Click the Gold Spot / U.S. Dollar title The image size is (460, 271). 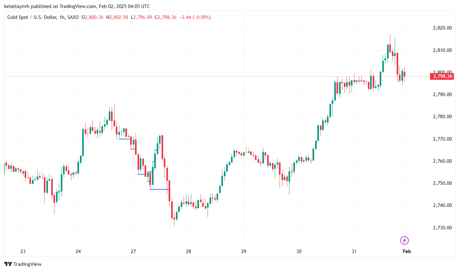coord(32,17)
